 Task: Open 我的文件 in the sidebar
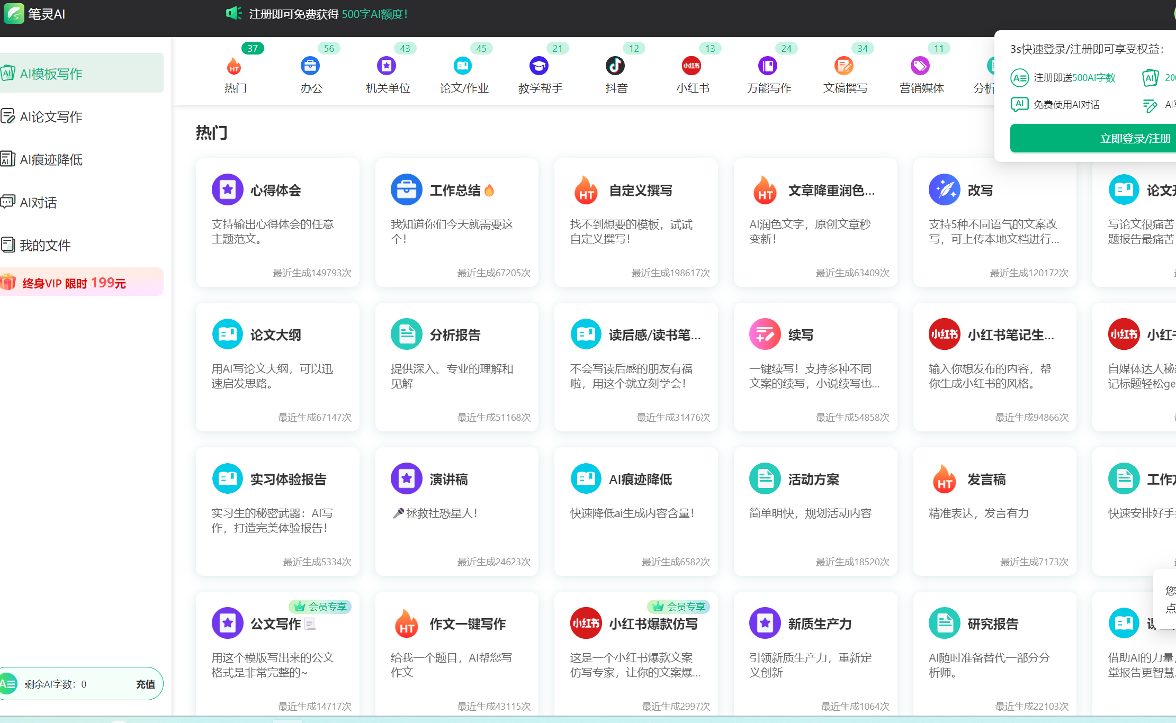point(82,245)
